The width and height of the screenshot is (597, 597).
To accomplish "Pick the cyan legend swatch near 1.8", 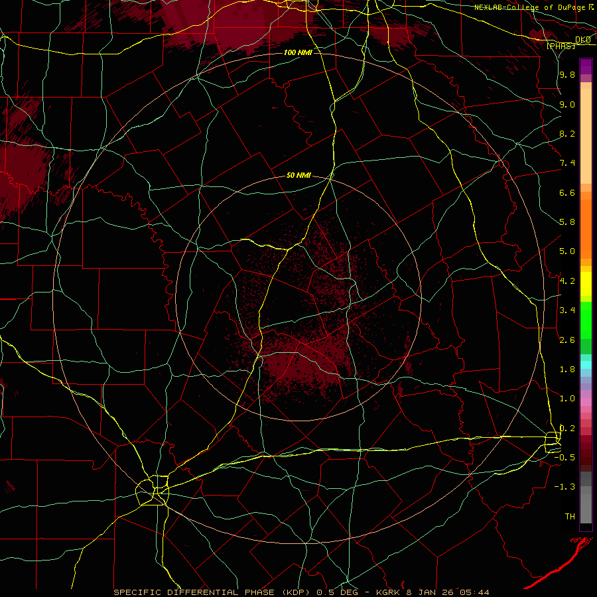I will click(x=586, y=365).
